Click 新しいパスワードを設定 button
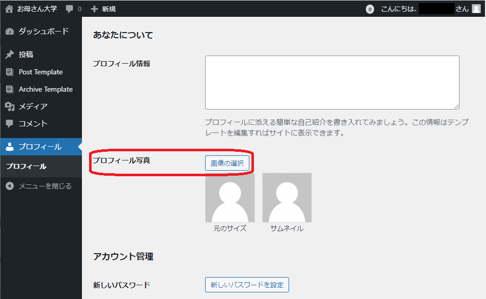 [247, 285]
